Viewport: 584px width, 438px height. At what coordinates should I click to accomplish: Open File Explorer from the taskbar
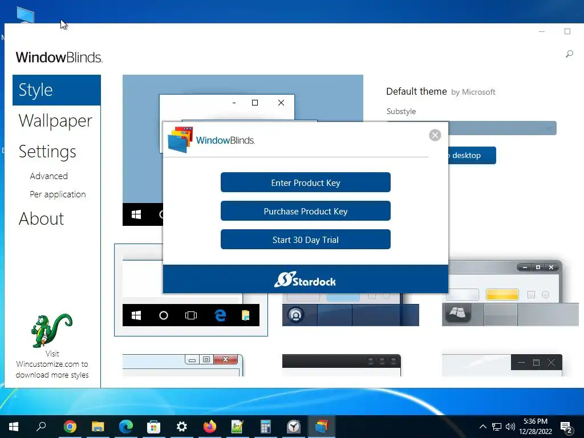click(98, 427)
